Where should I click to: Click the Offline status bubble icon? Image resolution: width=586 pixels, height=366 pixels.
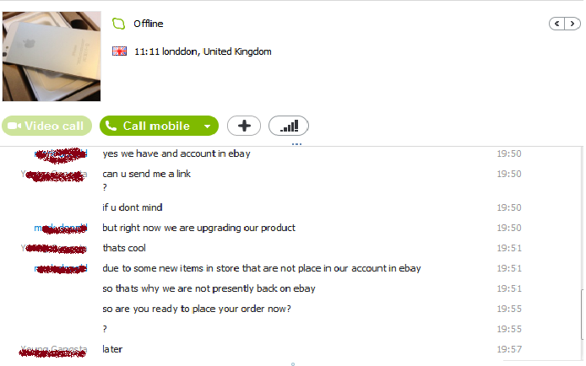[x=118, y=24]
